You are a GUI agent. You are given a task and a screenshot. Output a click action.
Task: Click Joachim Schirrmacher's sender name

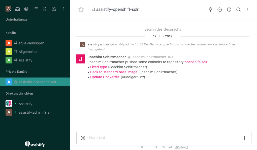[x=107, y=57]
